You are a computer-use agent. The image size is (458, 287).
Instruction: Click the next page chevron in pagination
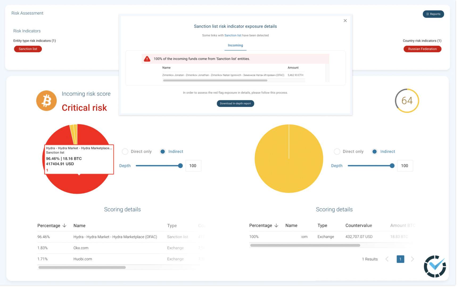point(412,259)
